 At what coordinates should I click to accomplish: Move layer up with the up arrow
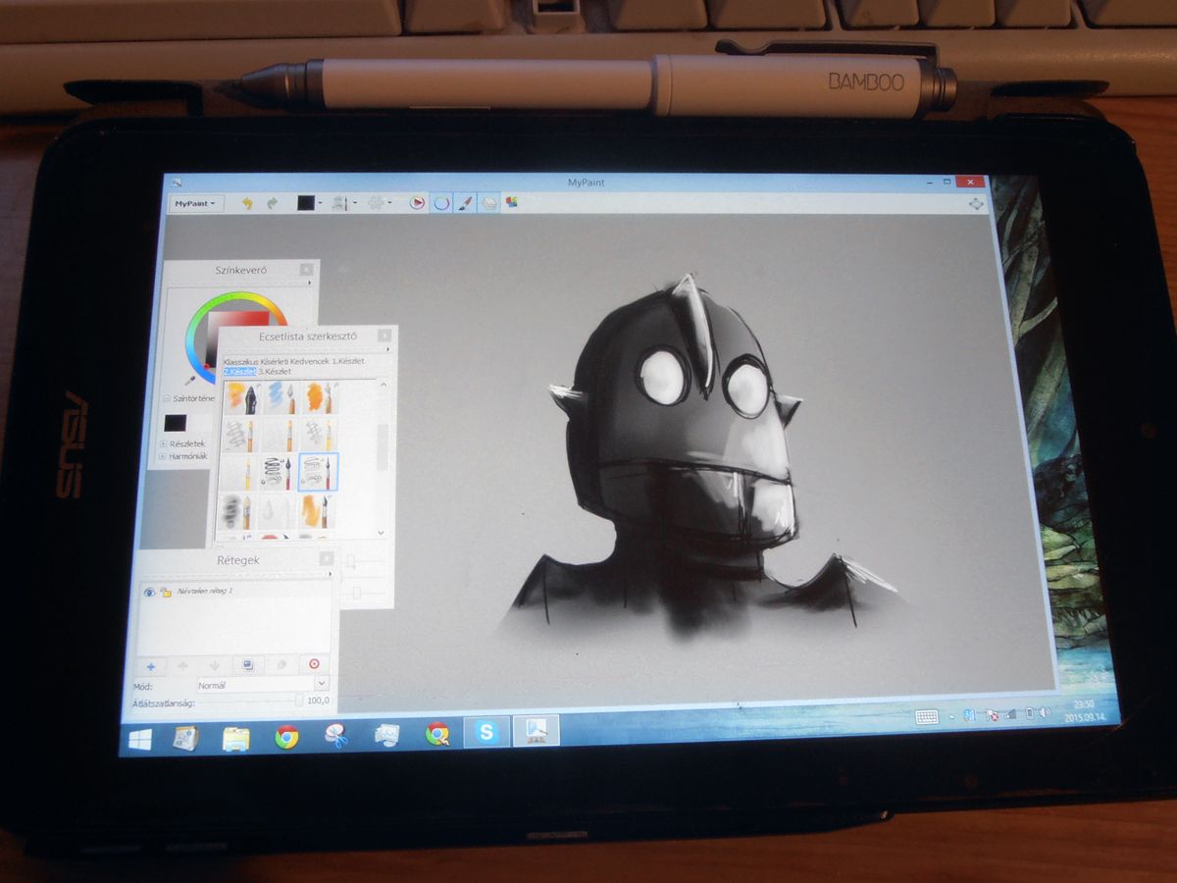tap(182, 665)
